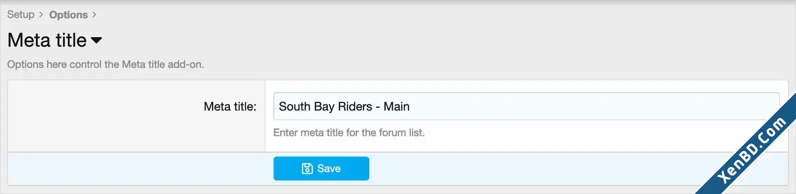Click the floppy disk icon on Save
This screenshot has width=796, height=194.
[307, 169]
